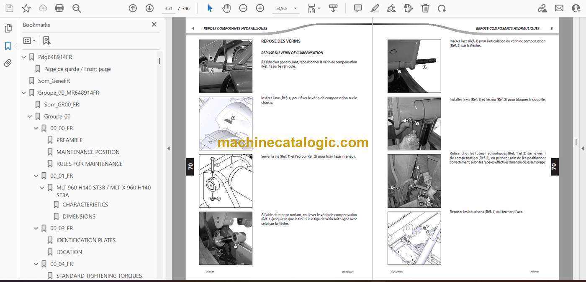Go to previous page with up arrow

133,8
